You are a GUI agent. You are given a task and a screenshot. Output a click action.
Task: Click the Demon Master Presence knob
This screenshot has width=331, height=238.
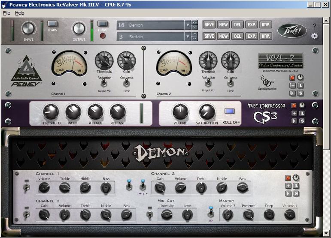[249, 215]
